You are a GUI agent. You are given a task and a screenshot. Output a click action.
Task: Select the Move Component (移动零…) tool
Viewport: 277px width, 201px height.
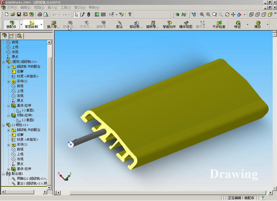[136, 24]
